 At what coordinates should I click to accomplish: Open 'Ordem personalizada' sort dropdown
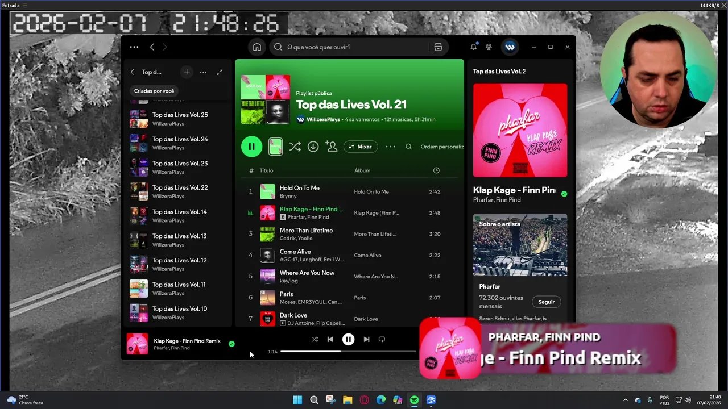click(x=442, y=147)
